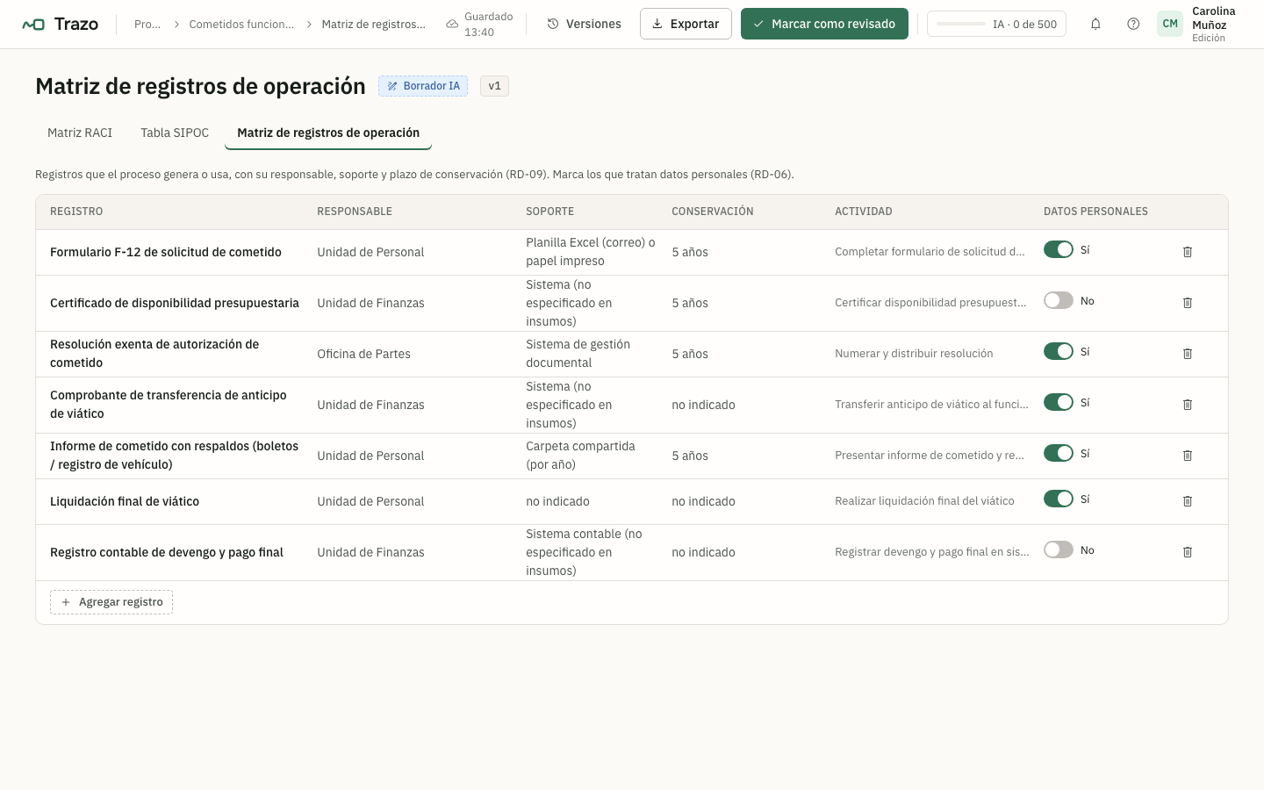Click Realizar liquidación final del viático
The height and width of the screenshot is (790, 1264).
coord(924,501)
